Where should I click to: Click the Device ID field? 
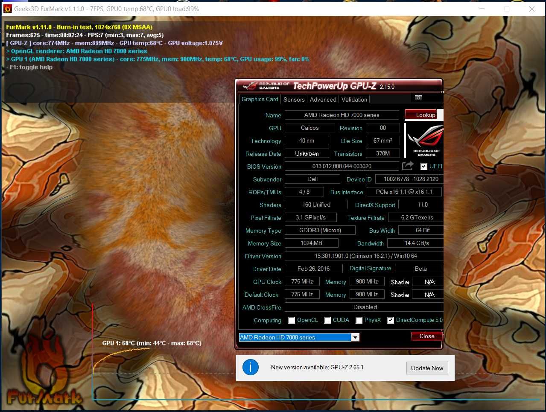[409, 179]
